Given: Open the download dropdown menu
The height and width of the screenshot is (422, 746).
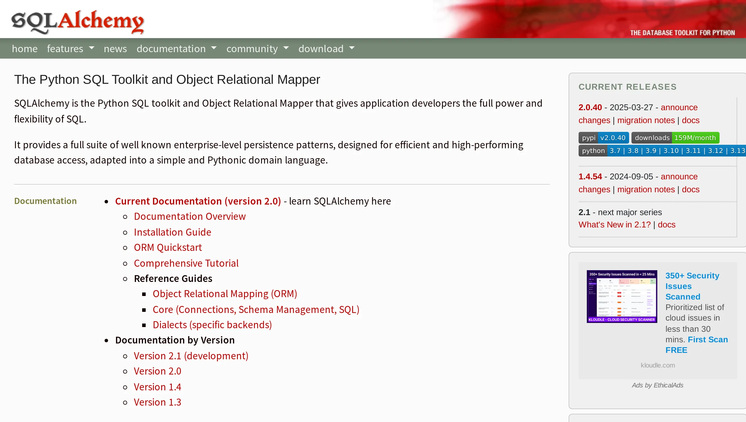Looking at the screenshot, I should 326,48.
